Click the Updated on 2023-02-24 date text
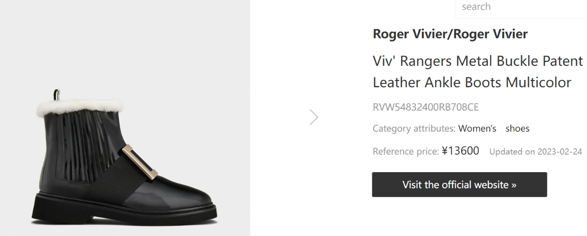Screen dimensions: 587x236 (535, 151)
